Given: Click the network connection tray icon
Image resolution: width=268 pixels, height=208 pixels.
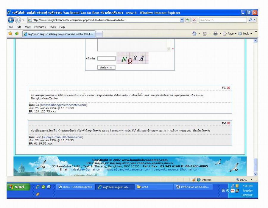Looking at the screenshot, I should (233, 186).
